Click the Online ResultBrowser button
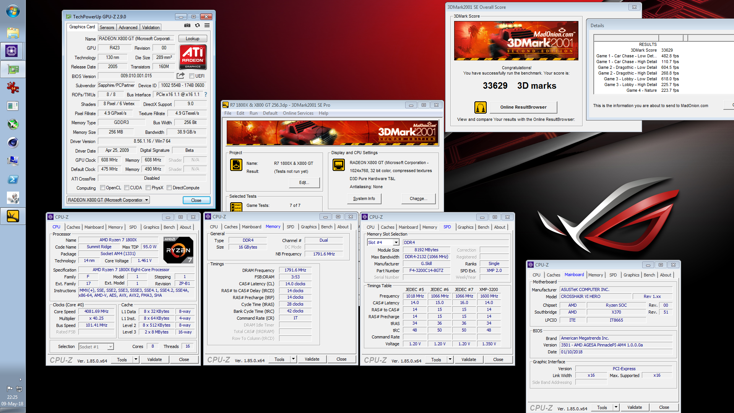 (523, 107)
